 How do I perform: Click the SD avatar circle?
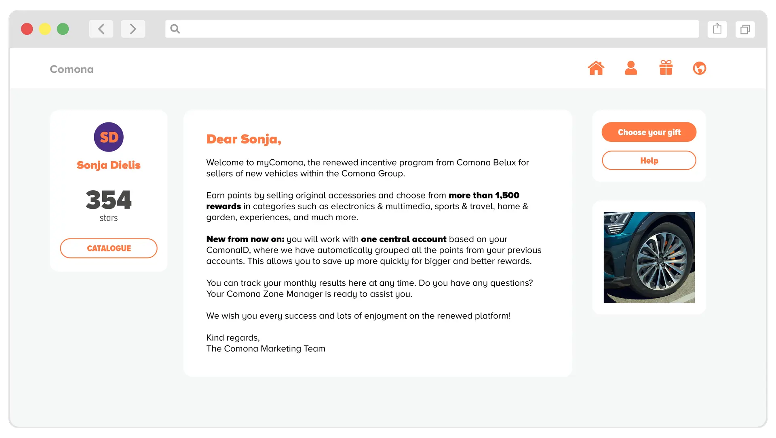coord(109,137)
